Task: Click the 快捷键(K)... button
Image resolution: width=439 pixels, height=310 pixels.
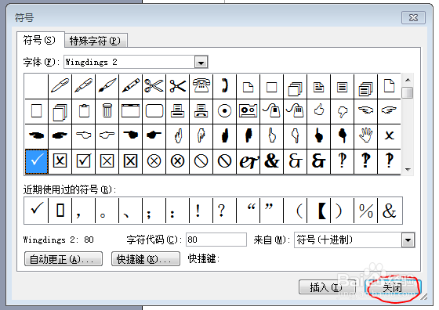Action: (x=146, y=259)
